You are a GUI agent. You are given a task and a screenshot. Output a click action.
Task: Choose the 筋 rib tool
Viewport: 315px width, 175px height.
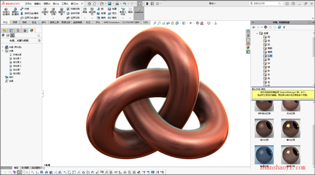100,9
